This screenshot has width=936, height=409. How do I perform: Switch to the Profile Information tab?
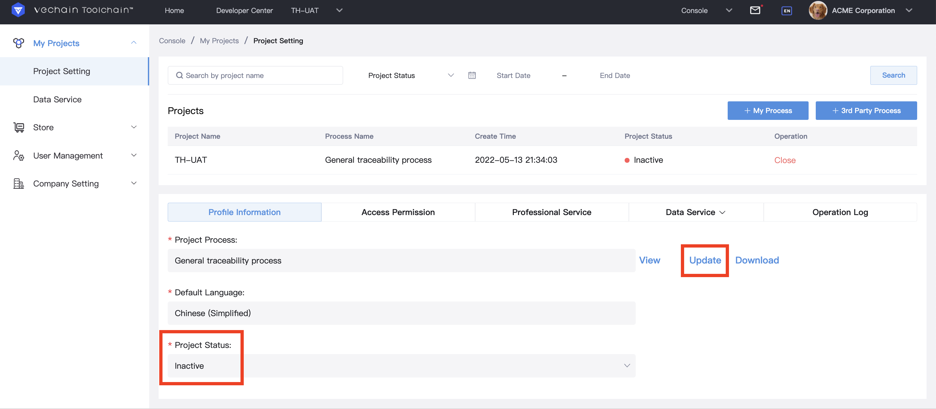point(244,212)
